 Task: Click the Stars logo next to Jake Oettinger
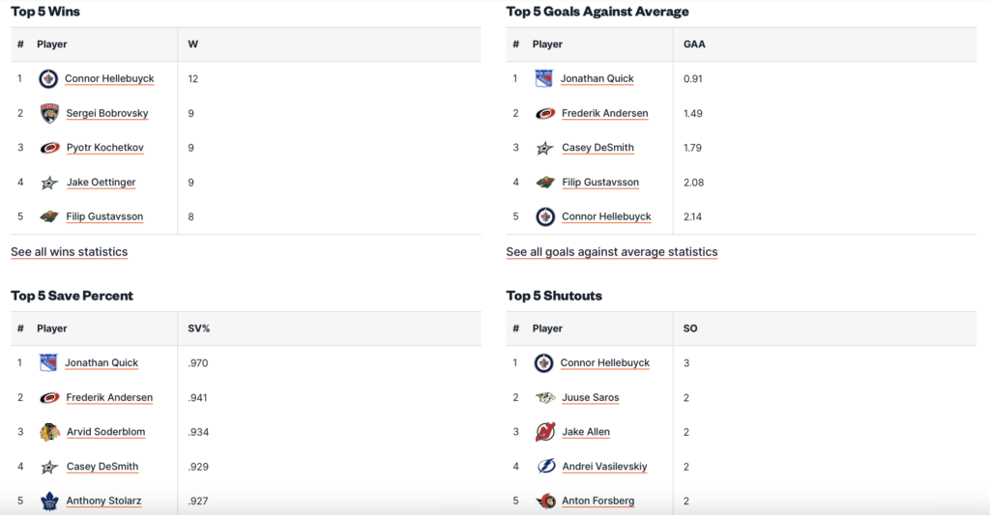point(49,183)
